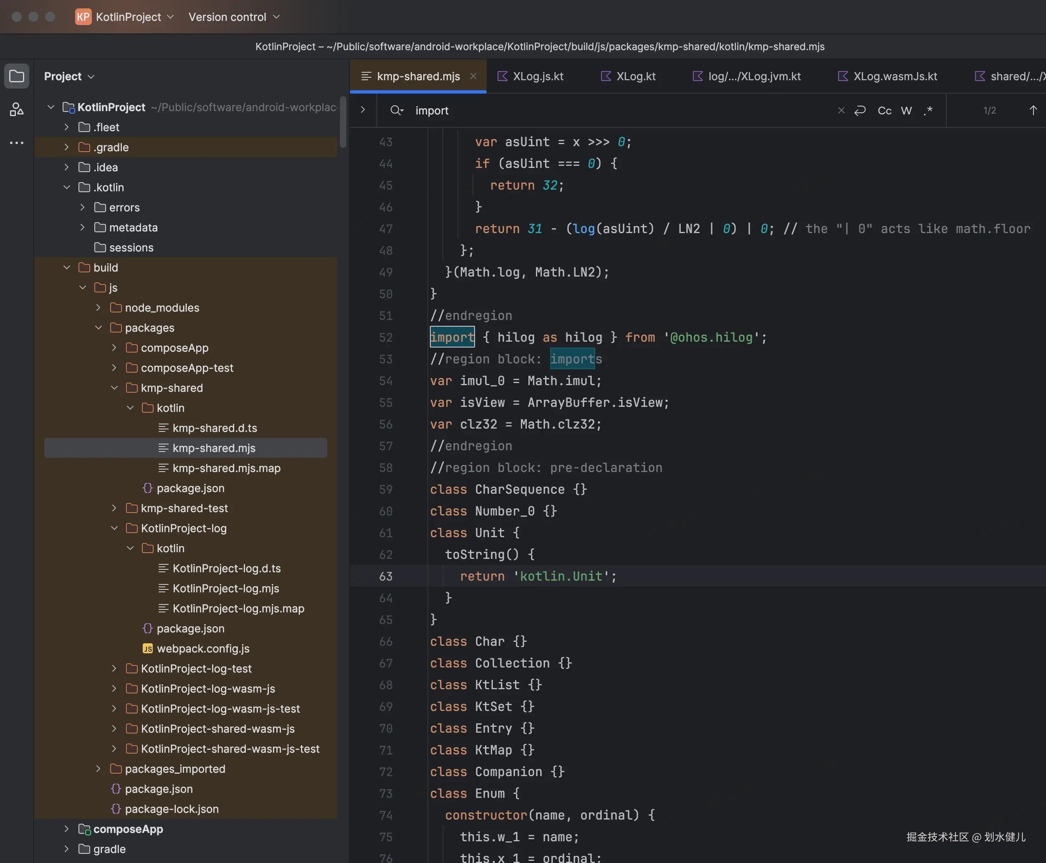Click the KP project badge icon

tap(83, 17)
